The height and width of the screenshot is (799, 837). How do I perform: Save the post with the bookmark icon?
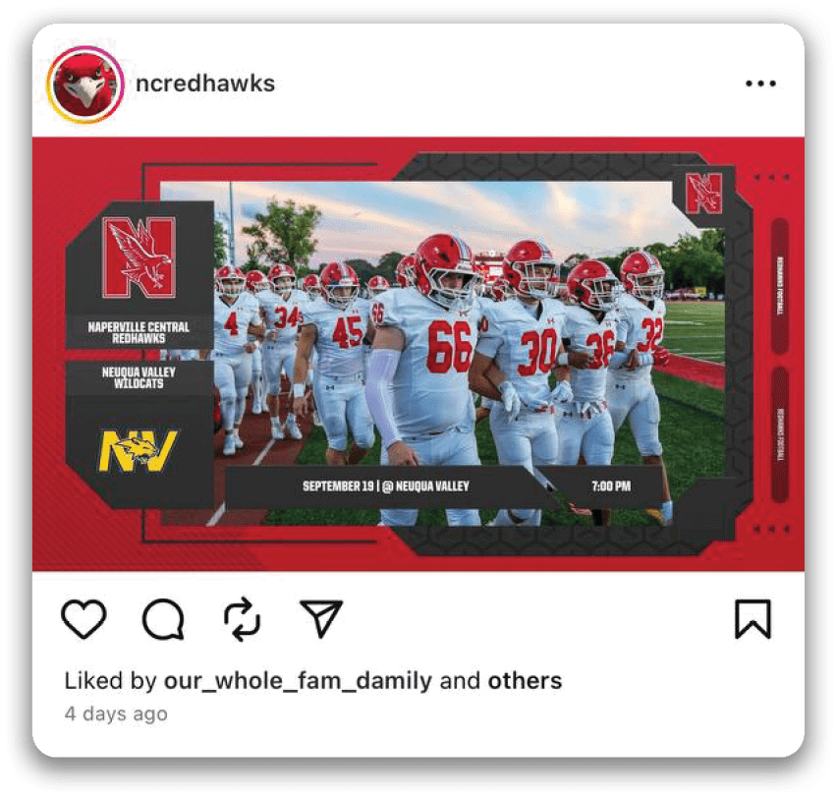click(753, 619)
